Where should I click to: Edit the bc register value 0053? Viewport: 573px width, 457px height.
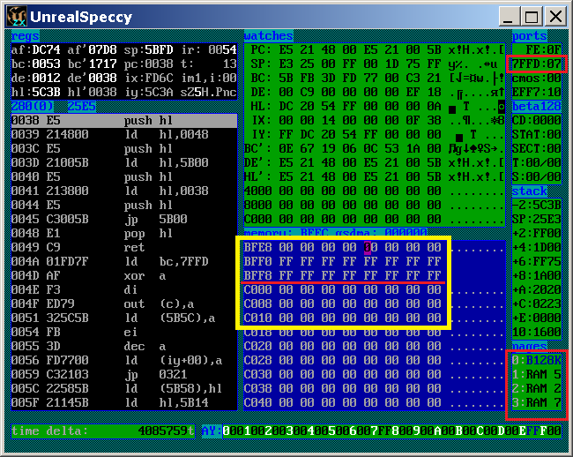pos(46,64)
